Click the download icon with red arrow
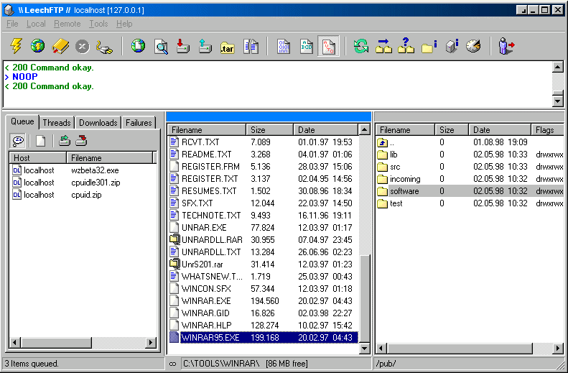 tap(183, 47)
